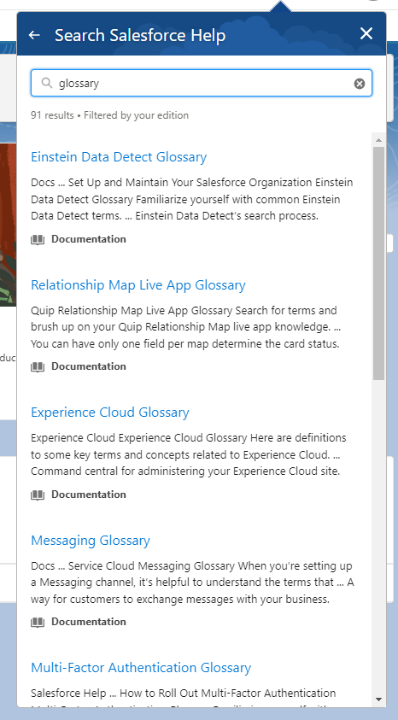The width and height of the screenshot is (398, 720).
Task: Click the scrollbar up arrow
Action: tap(378, 140)
